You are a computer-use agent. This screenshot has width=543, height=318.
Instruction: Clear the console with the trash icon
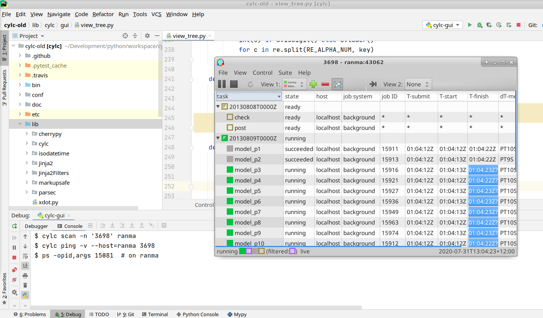(25, 285)
